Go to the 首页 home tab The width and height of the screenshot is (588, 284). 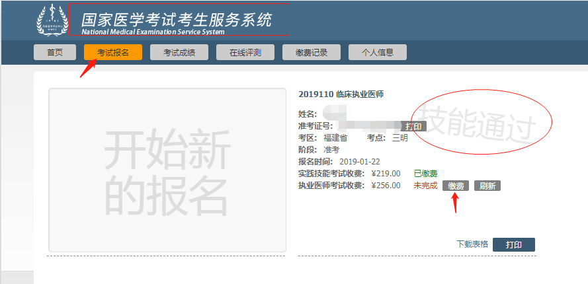(55, 53)
